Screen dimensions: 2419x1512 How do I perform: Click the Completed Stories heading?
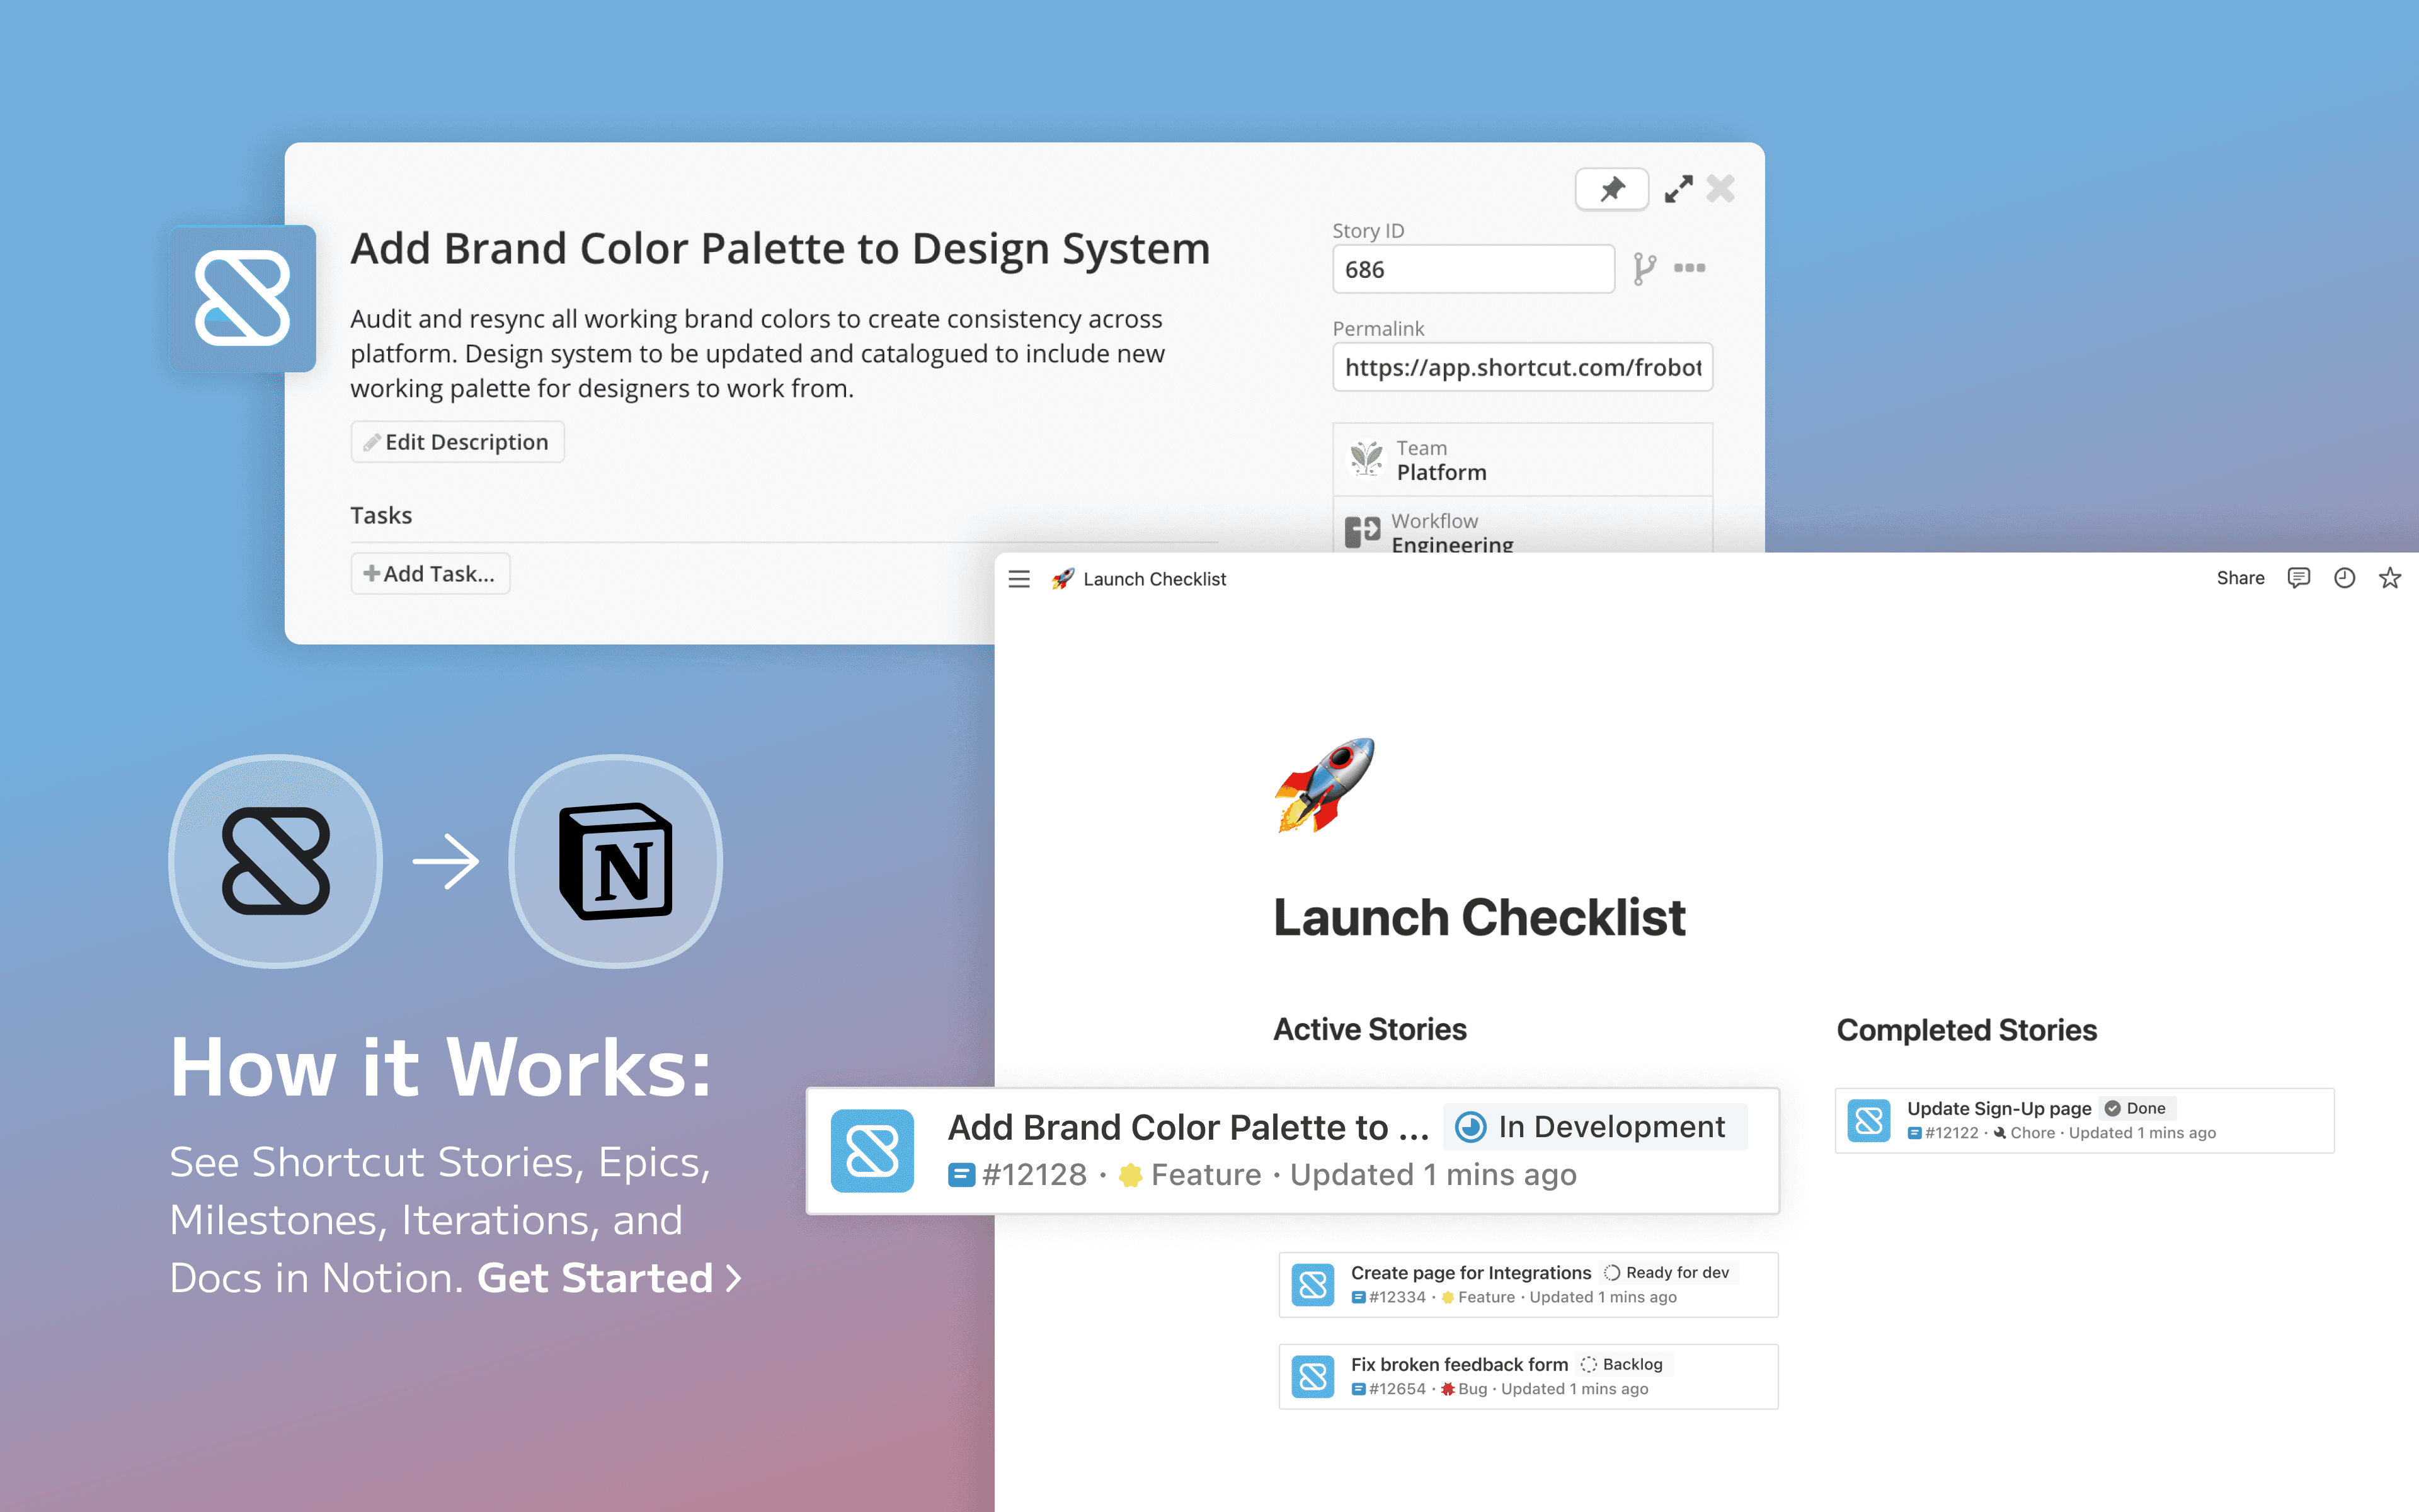1966,1030
